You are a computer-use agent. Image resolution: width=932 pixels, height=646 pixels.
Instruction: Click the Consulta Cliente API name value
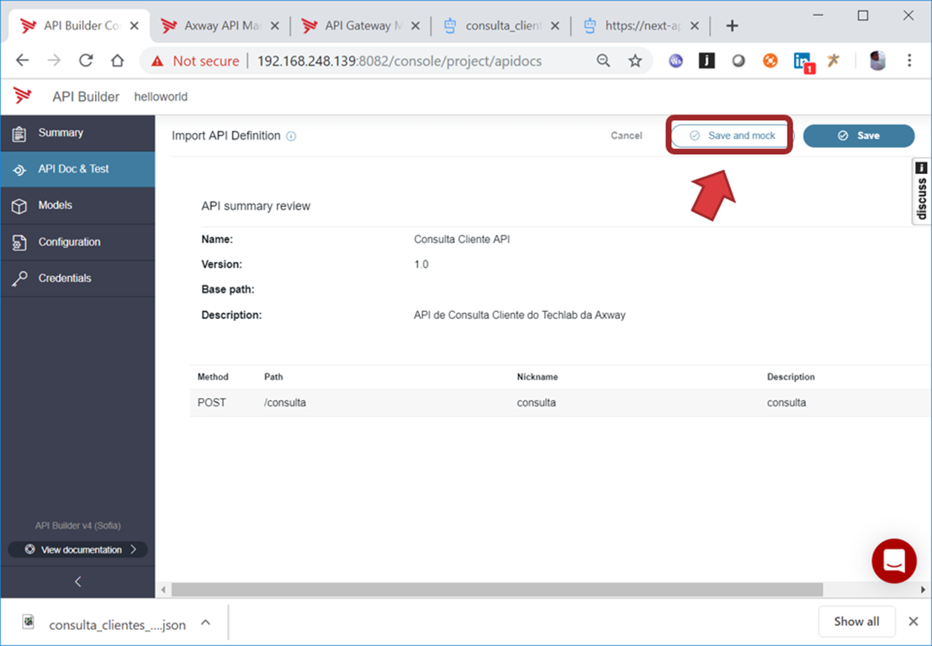tap(462, 240)
